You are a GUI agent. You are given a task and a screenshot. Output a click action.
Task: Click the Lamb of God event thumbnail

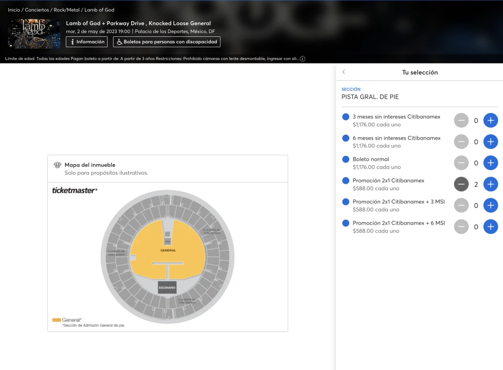34,33
